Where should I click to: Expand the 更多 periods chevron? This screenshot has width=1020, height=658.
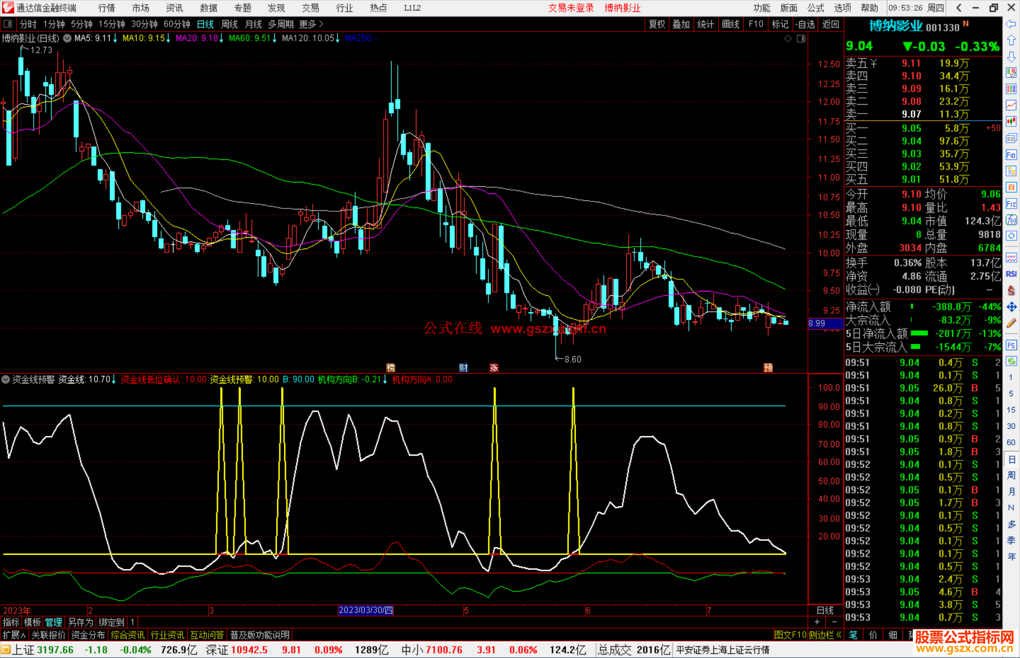click(321, 24)
